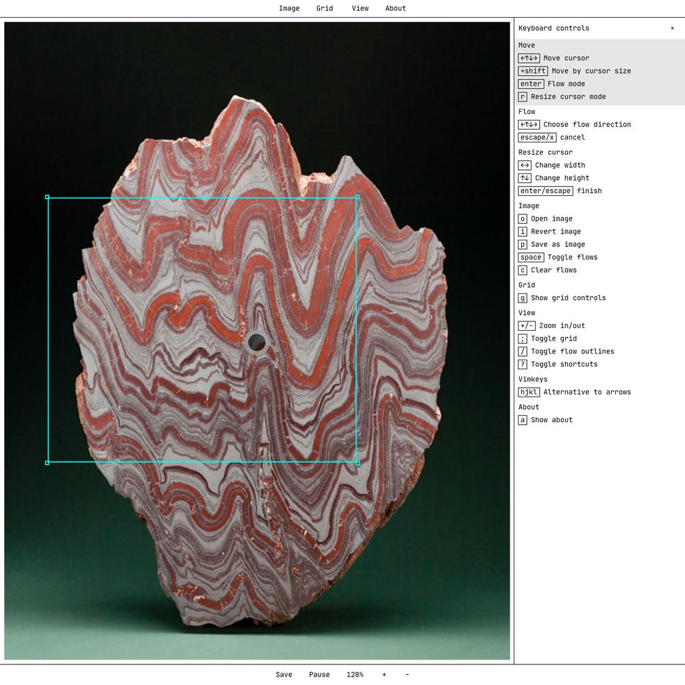This screenshot has width=685, height=685.
Task: Click the +shift key icon
Action: point(532,71)
